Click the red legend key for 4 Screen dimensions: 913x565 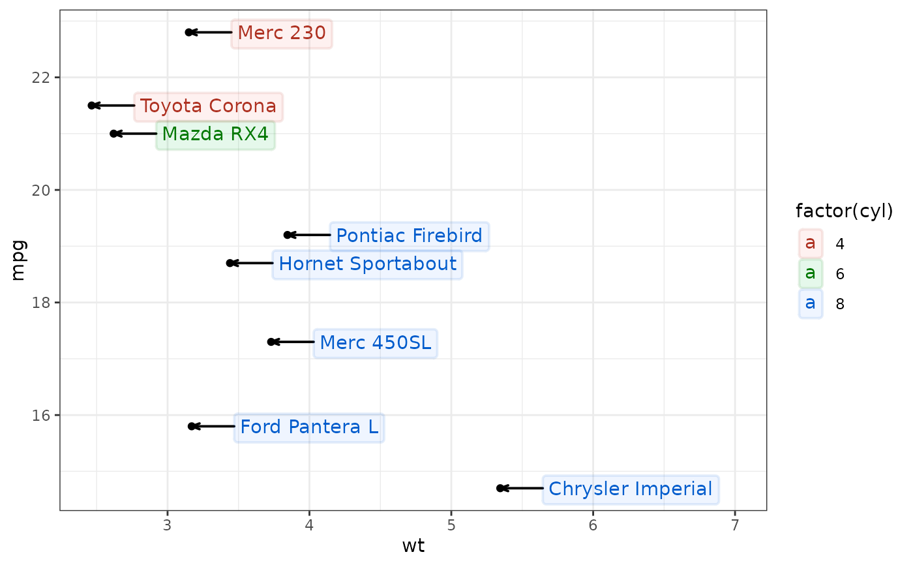click(x=811, y=243)
